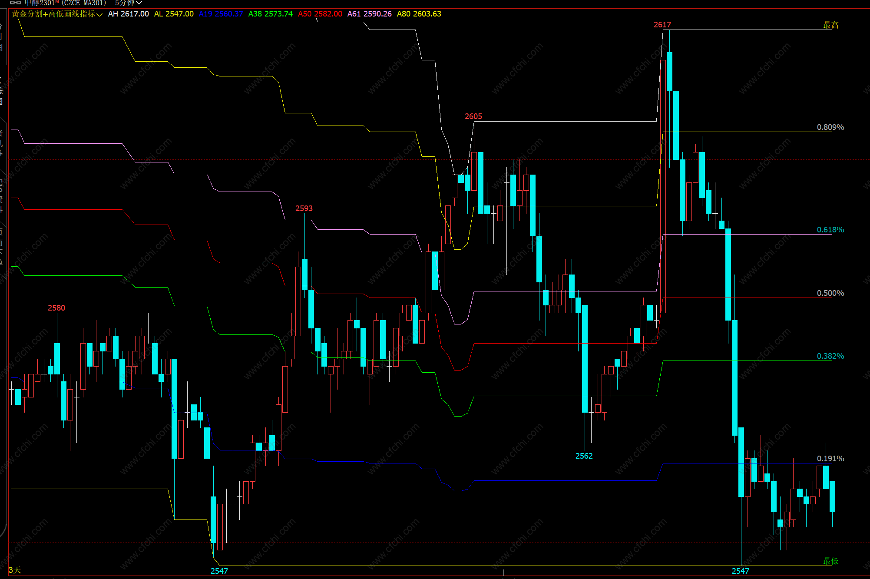The width and height of the screenshot is (870, 579).
Task: Select the green A38 2573.74 legend label
Action: coord(270,14)
